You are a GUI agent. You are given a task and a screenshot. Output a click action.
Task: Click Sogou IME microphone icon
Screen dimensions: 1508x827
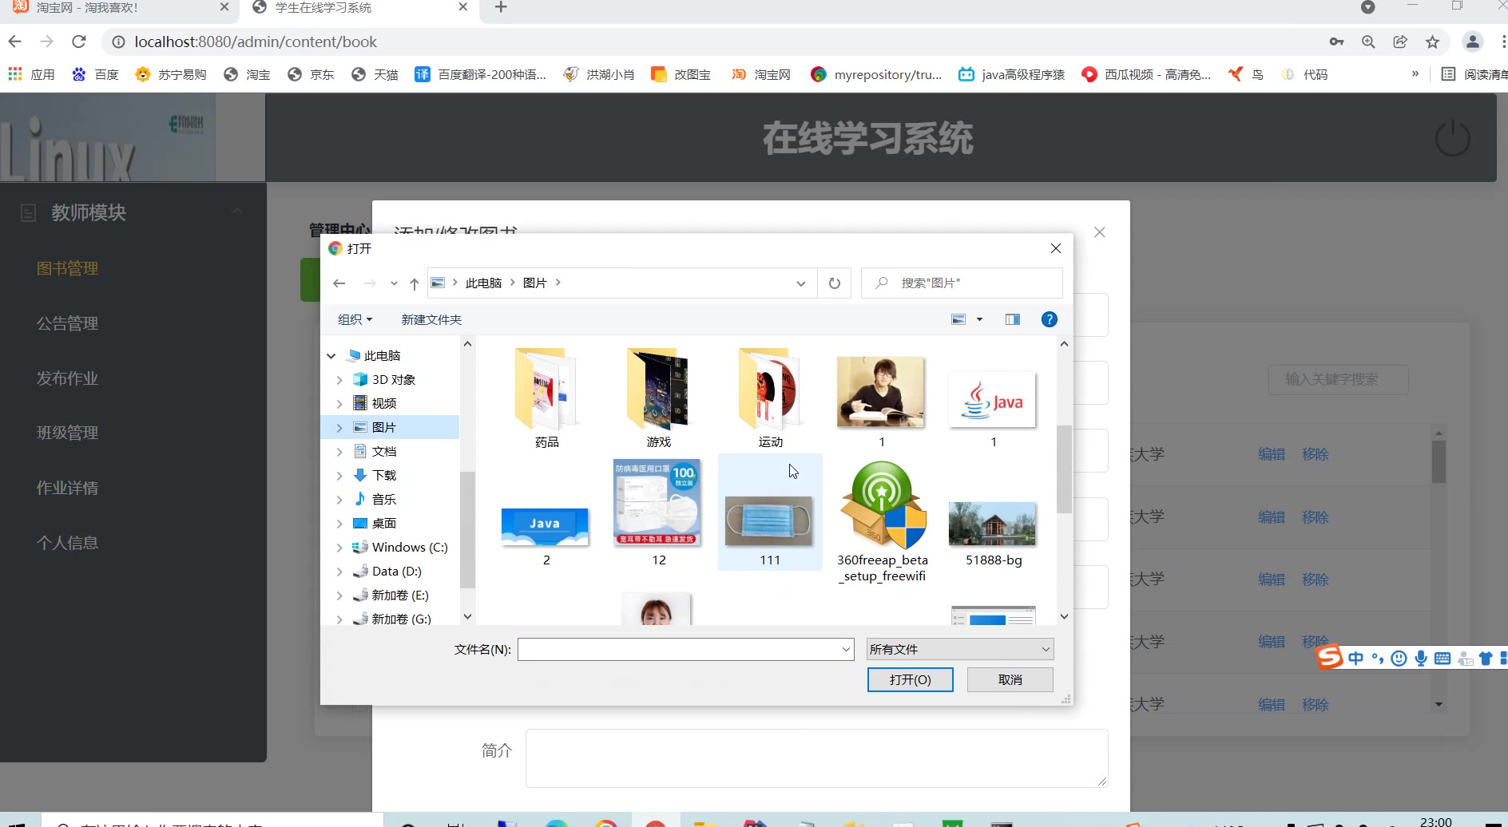1421,659
